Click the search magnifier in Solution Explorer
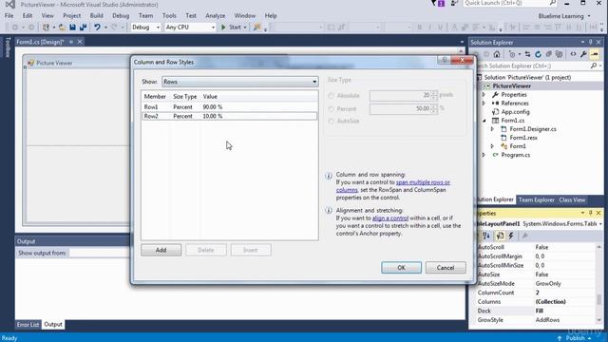 (593, 66)
